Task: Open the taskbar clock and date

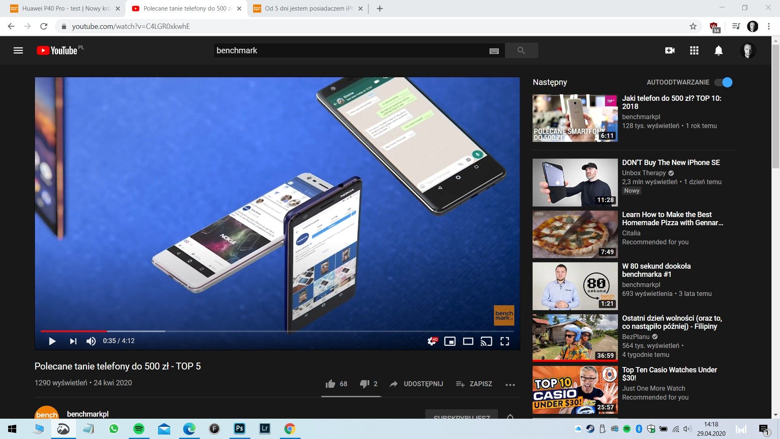Action: (711, 429)
